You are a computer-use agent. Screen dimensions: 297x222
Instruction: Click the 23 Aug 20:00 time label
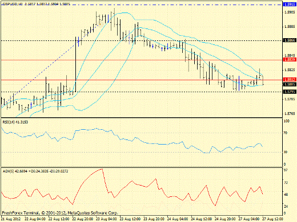[154, 219]
